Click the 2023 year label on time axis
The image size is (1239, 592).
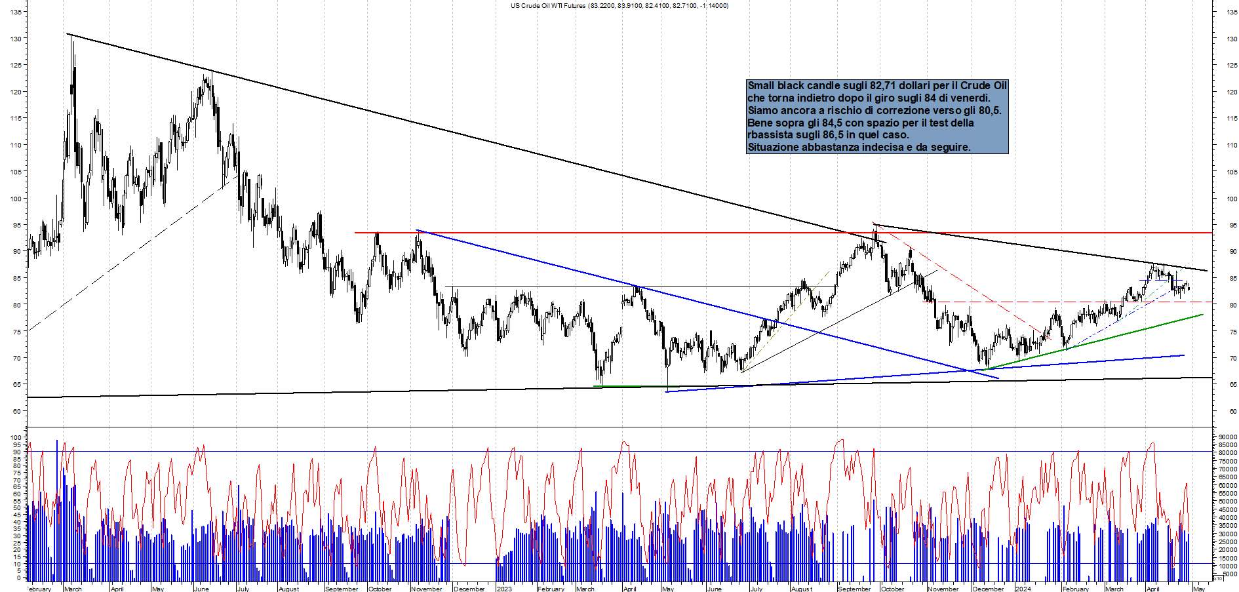click(x=504, y=589)
